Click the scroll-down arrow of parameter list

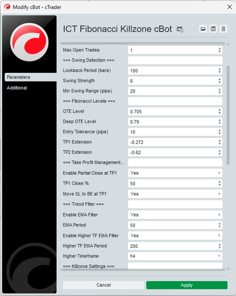point(228,269)
